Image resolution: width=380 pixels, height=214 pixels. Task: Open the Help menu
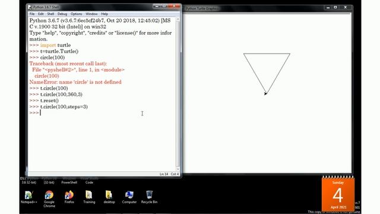tap(104, 14)
